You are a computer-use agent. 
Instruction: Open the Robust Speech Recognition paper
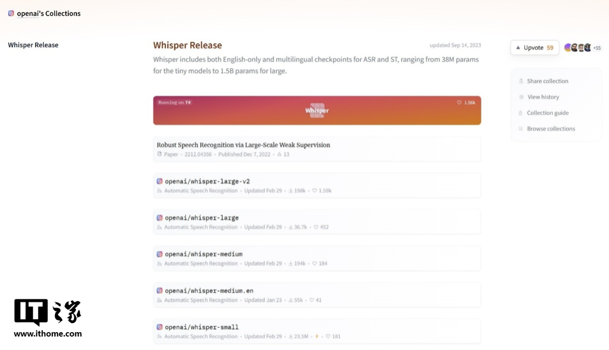[244, 145]
